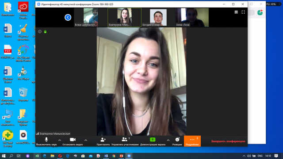Click the green encryption lock icon
283x159 pixels.
(45, 32)
